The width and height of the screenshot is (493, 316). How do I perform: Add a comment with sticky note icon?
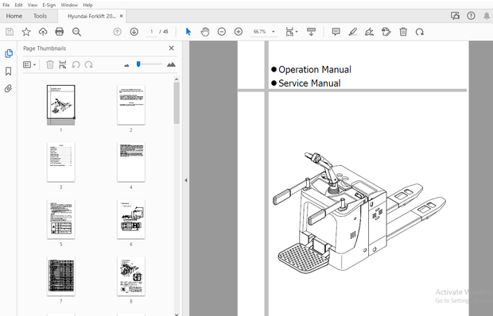[x=336, y=32]
